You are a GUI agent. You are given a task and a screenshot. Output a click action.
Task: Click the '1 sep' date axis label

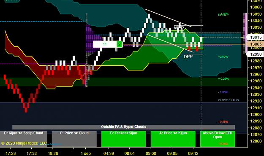click(86, 153)
